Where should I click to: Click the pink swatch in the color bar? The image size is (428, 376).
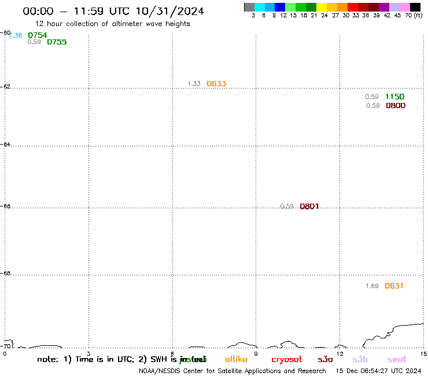pyautogui.click(x=404, y=7)
